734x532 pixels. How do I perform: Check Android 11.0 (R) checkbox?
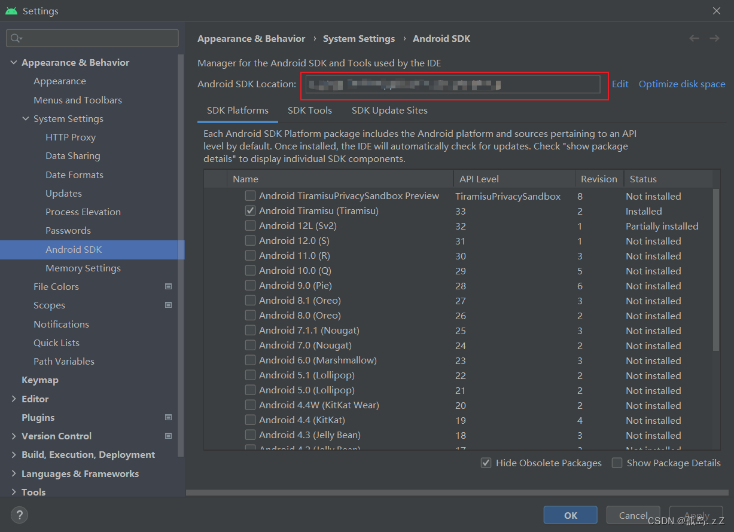point(250,256)
